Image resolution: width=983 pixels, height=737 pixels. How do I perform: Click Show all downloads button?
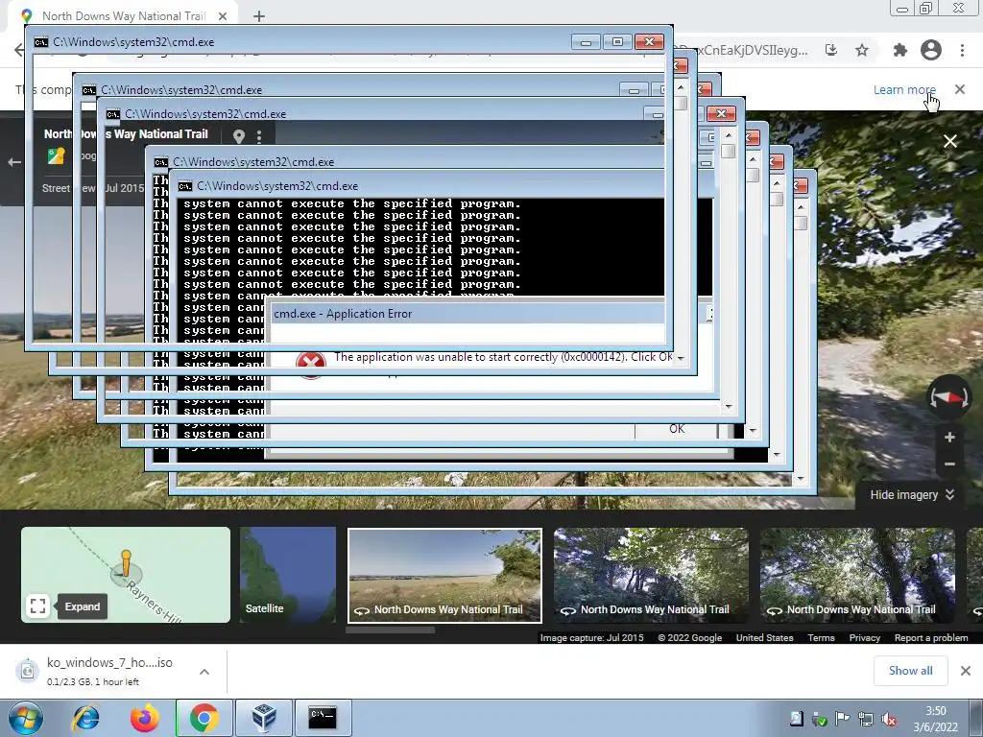pos(910,671)
